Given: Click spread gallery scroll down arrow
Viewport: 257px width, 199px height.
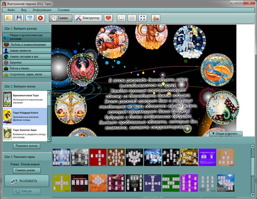Looking at the screenshot, I should 253,195.
